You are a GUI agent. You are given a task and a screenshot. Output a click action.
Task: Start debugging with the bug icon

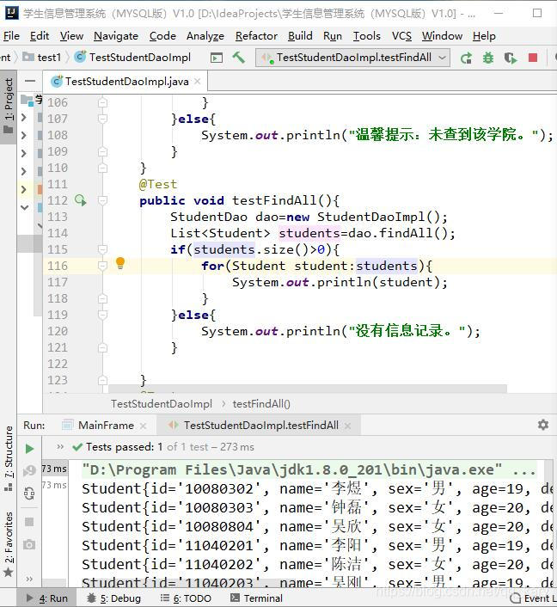point(488,58)
